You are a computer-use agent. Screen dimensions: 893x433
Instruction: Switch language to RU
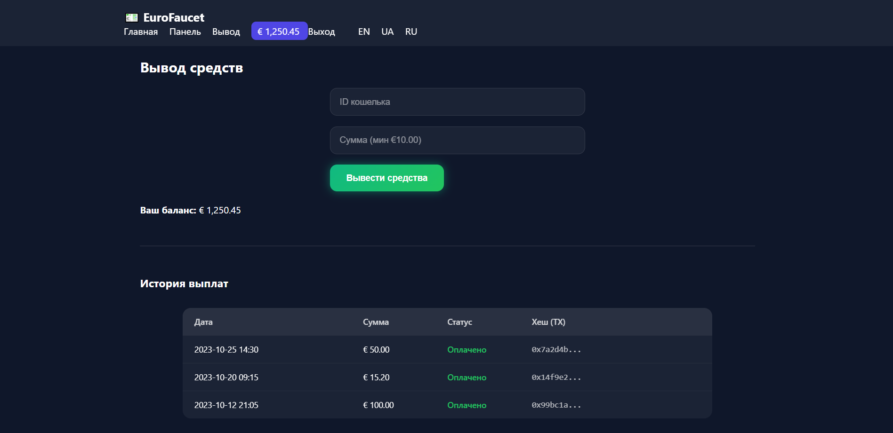click(x=411, y=31)
